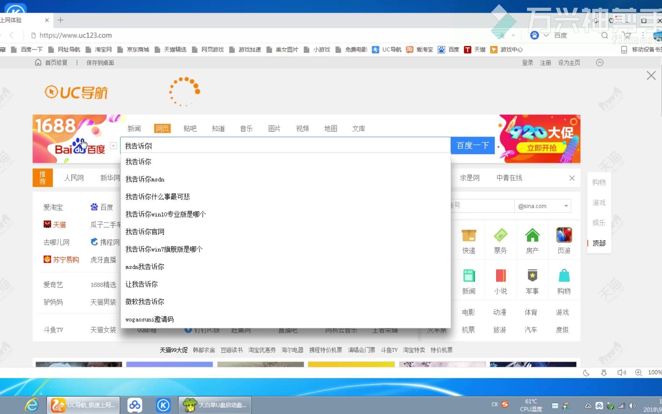Click the 立即开抢 banner button
The image size is (662, 414).
click(541, 148)
